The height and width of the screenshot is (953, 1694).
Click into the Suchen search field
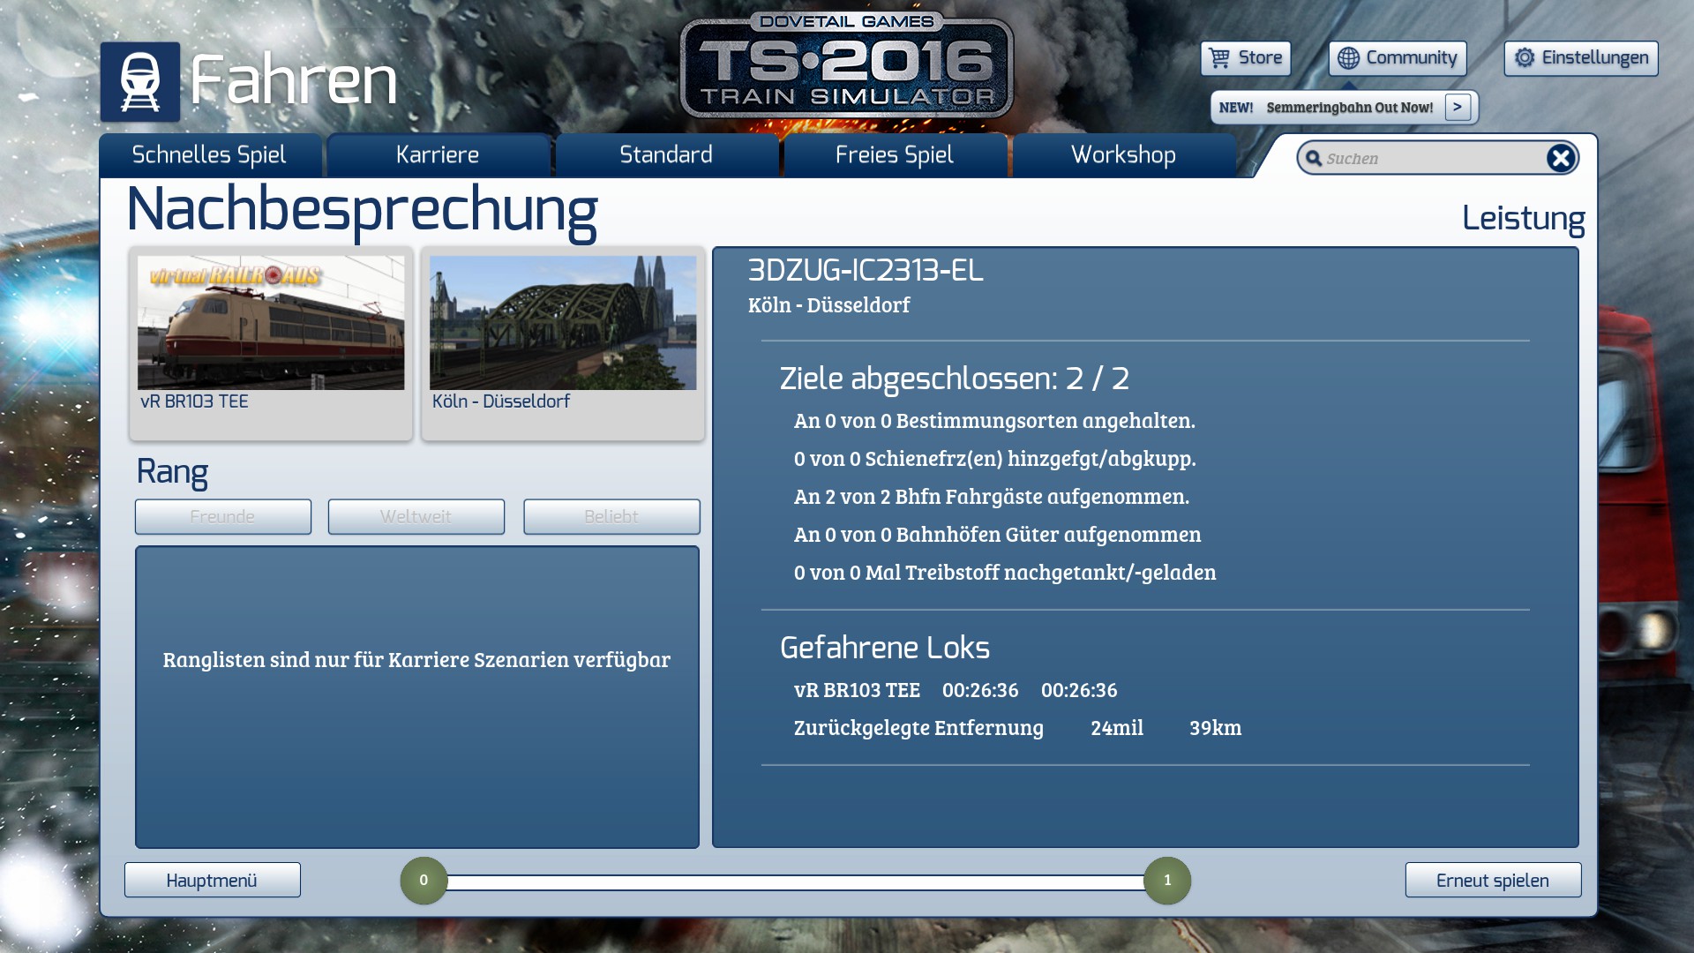click(x=1429, y=159)
